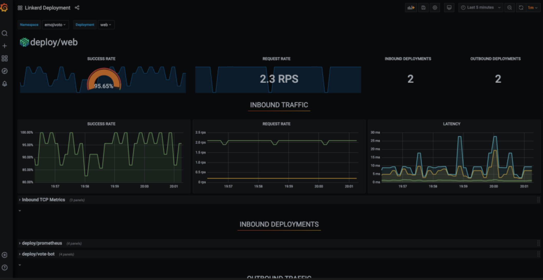Viewport: 543px width, 280px height.
Task: Open OUTBOUND DEPLOYMENTS stat panel title
Action: [495, 59]
